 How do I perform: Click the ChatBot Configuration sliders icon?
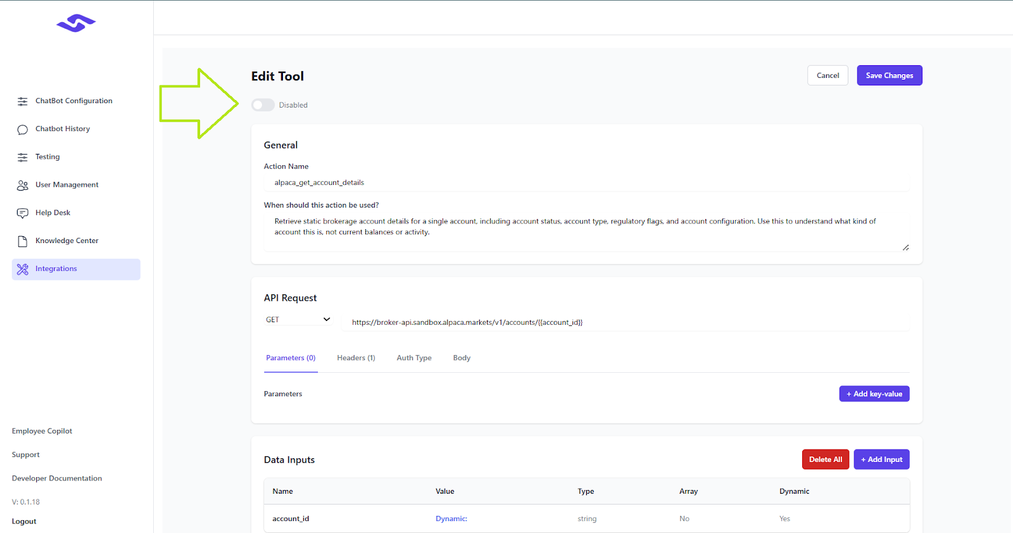click(x=23, y=101)
